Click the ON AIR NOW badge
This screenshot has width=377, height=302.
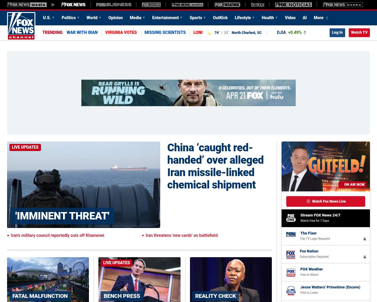coord(352,185)
